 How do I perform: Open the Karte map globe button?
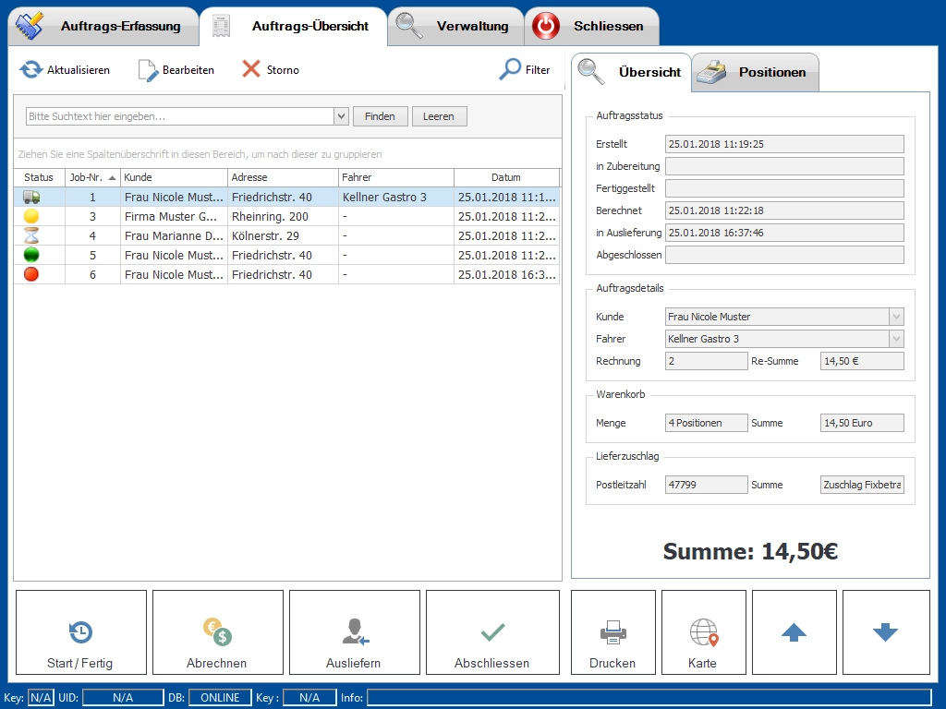pyautogui.click(x=703, y=633)
